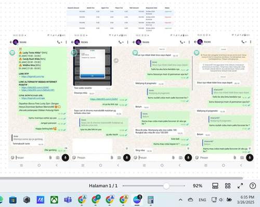The image size is (260, 207).
Task: Click the 'Jangan panasan' message
Action: point(53,123)
